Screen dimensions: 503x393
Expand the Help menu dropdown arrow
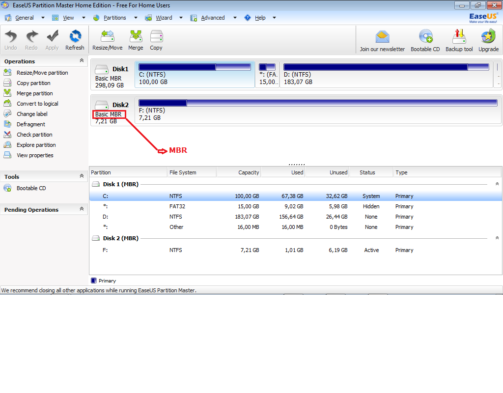[x=274, y=18]
